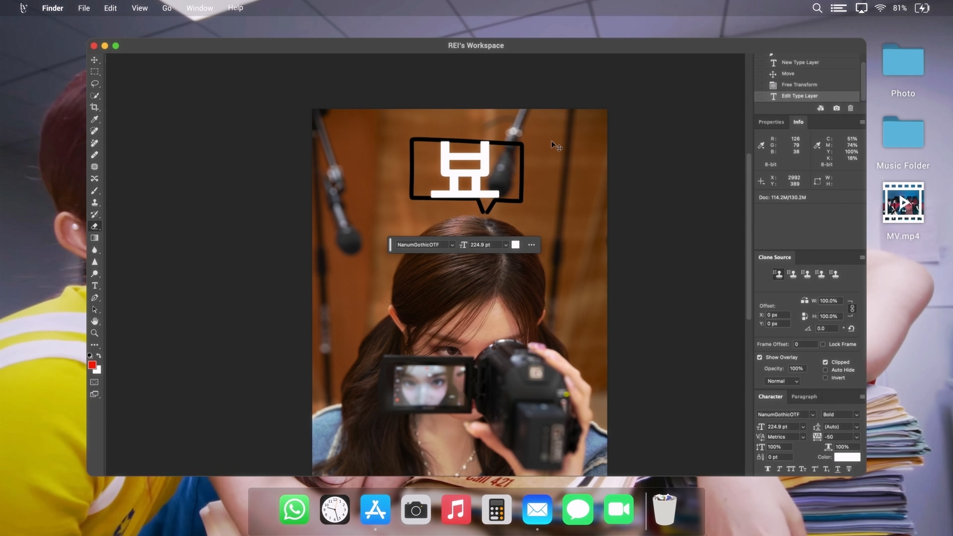Select the Crop tool

pos(94,108)
